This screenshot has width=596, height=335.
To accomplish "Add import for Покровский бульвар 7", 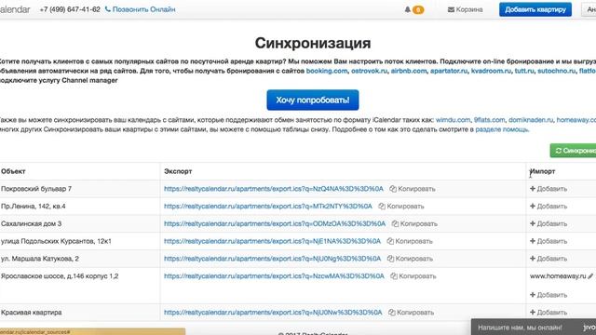I will point(549,189).
